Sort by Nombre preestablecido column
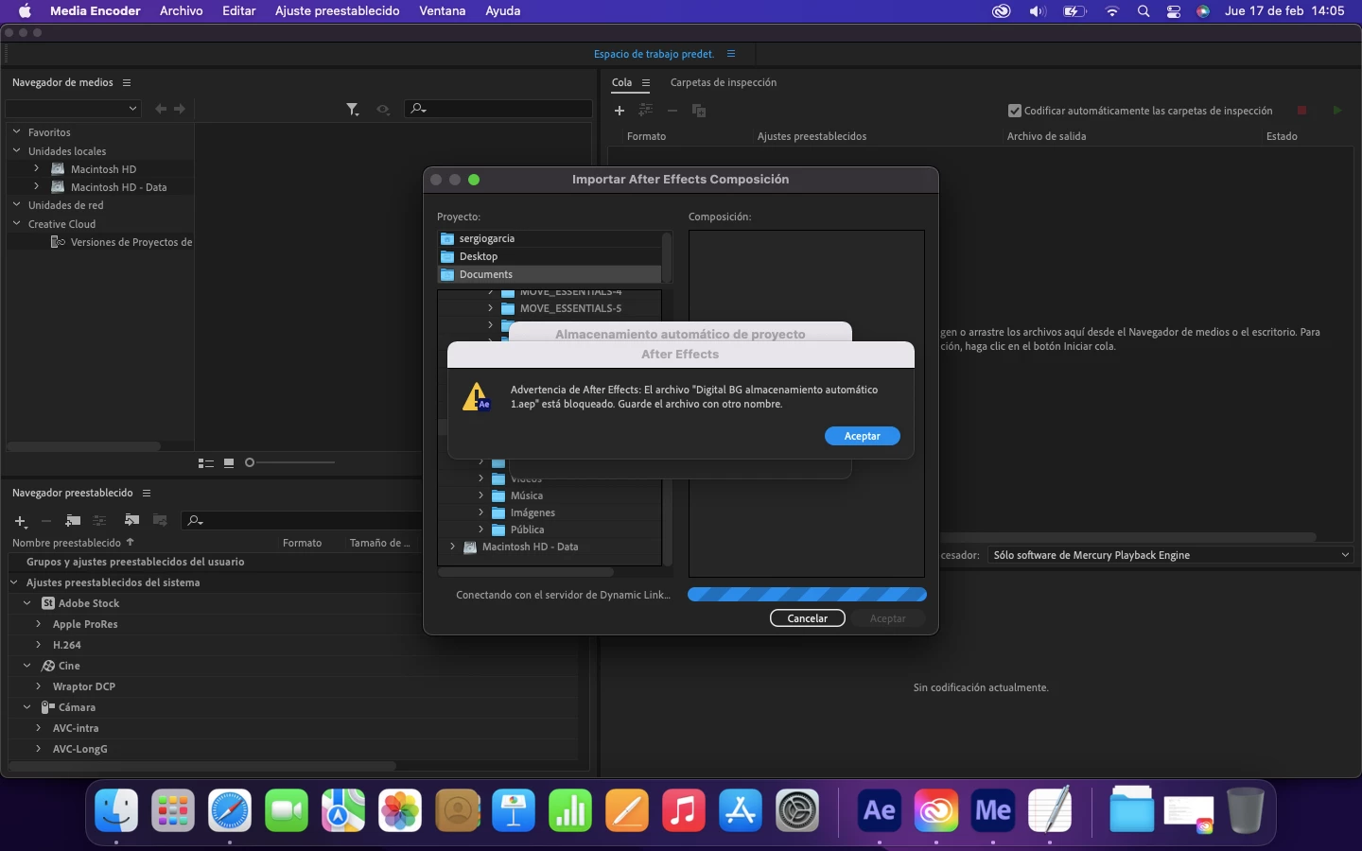 point(66,543)
